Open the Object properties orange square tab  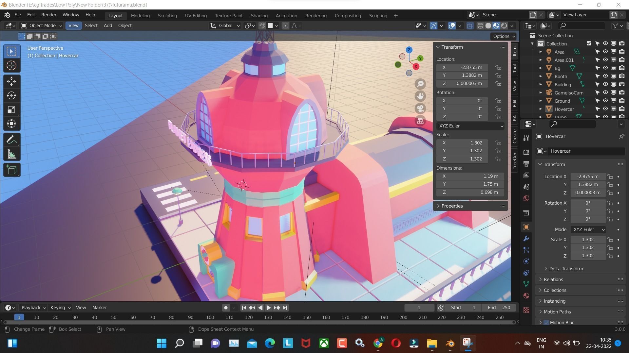[x=526, y=227]
